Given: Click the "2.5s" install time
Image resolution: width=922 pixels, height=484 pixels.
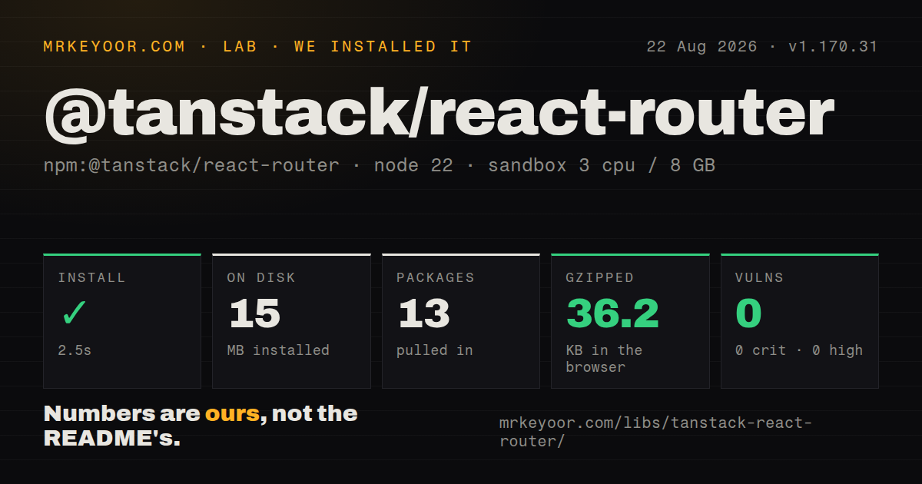Looking at the screenshot, I should pyautogui.click(x=75, y=350).
